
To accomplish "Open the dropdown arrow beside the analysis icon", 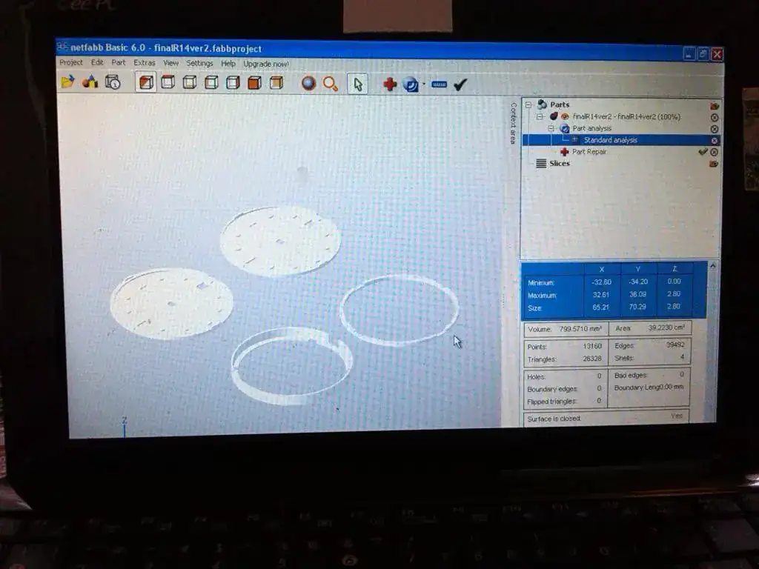I will click(x=424, y=84).
